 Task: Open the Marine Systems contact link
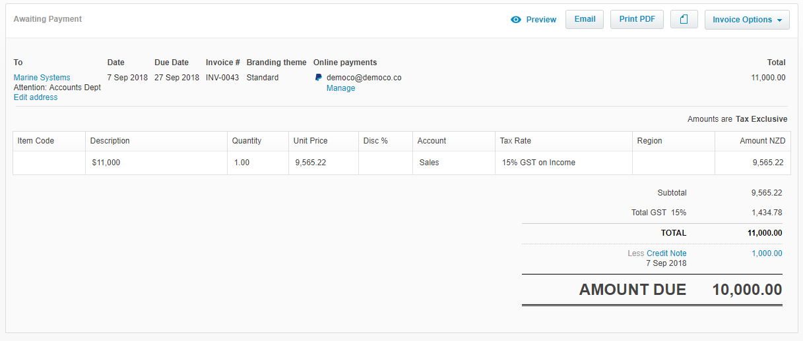(x=42, y=78)
